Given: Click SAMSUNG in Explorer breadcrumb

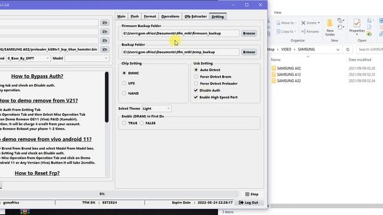Looking at the screenshot, I should (x=306, y=50).
